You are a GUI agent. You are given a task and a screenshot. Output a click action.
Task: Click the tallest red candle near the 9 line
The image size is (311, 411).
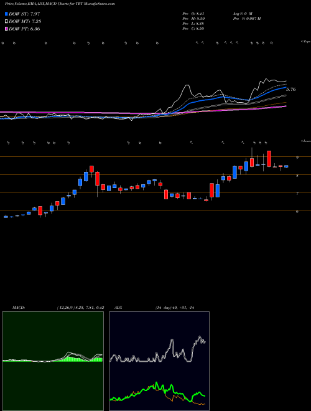pos(269,159)
